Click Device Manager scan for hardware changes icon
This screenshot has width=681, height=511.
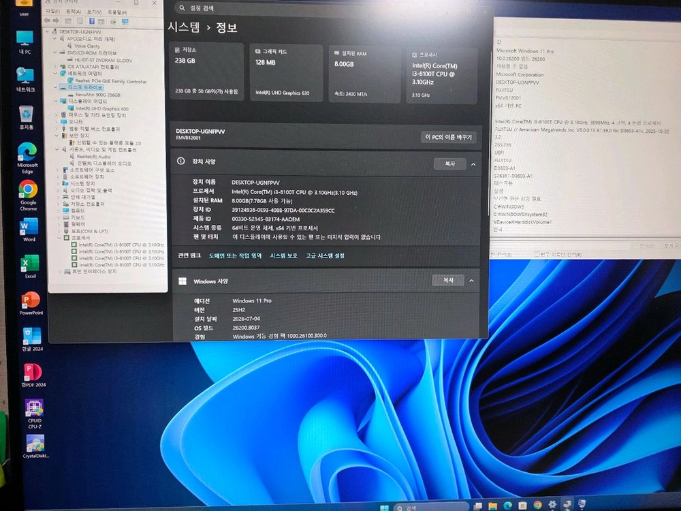125,21
